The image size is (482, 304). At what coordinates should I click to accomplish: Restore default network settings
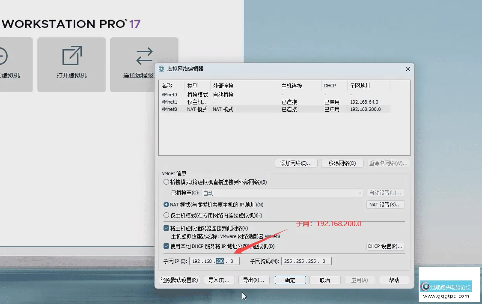point(179,280)
